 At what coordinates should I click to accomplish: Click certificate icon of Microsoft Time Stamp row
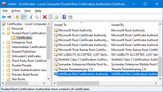(x=56, y=50)
